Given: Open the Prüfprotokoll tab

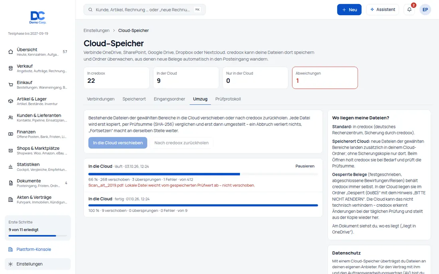Looking at the screenshot, I should point(228,99).
